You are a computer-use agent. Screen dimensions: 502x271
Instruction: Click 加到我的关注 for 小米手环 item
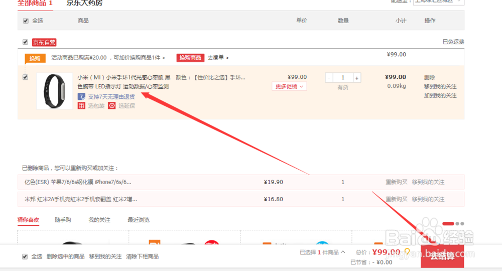coord(440,95)
